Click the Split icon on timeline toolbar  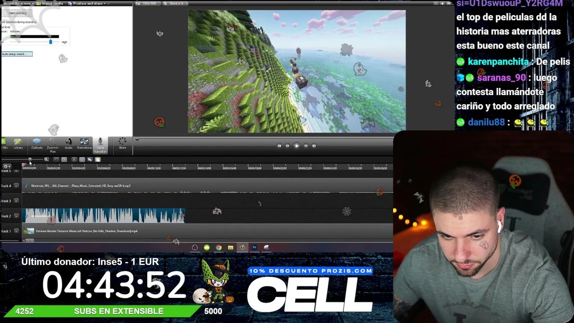point(82,159)
